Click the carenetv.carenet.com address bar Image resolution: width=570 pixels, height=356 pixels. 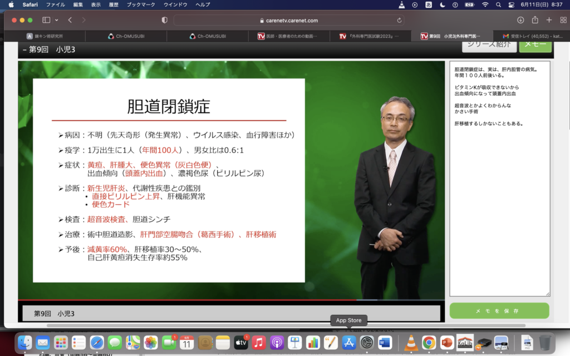point(288,21)
